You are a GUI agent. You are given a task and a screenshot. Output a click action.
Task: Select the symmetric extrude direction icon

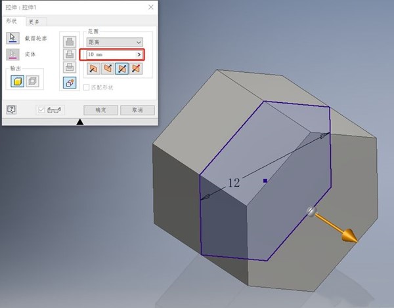[x=122, y=68]
